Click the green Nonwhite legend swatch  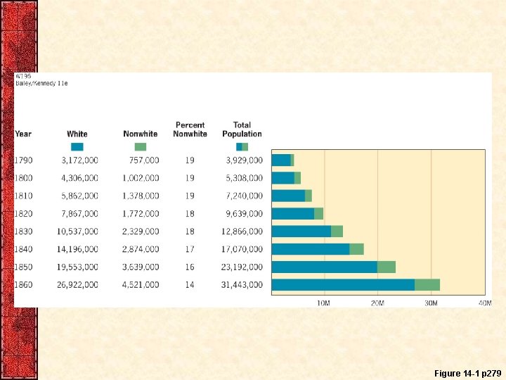[141, 147]
